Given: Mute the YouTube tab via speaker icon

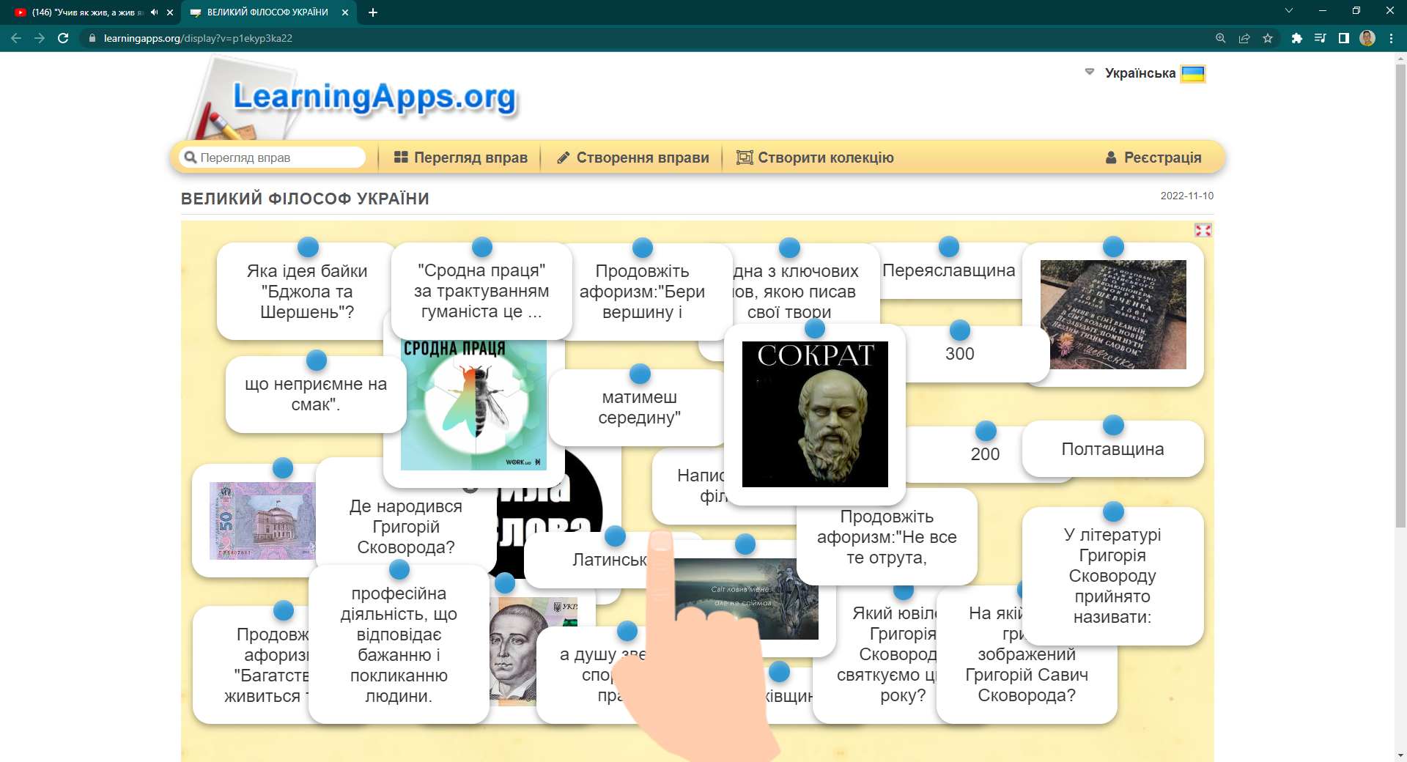Looking at the screenshot, I should pos(154,12).
